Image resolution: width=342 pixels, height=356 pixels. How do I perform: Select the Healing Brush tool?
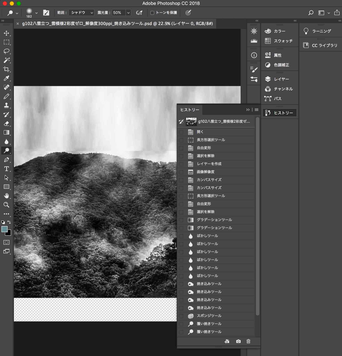6,87
